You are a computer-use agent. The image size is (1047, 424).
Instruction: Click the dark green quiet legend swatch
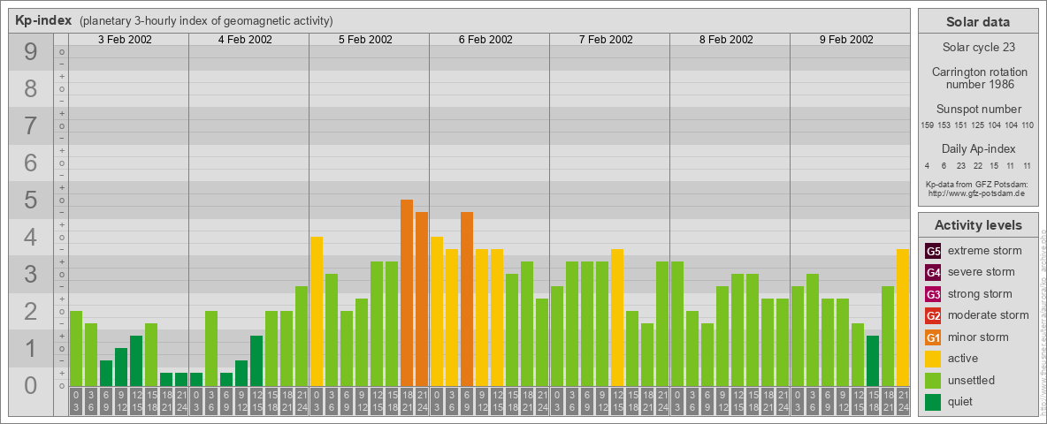[933, 401]
